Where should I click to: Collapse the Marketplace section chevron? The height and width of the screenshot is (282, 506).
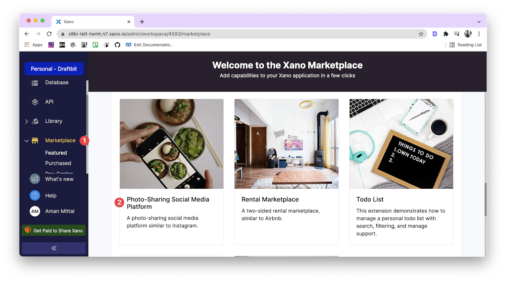tap(27, 141)
